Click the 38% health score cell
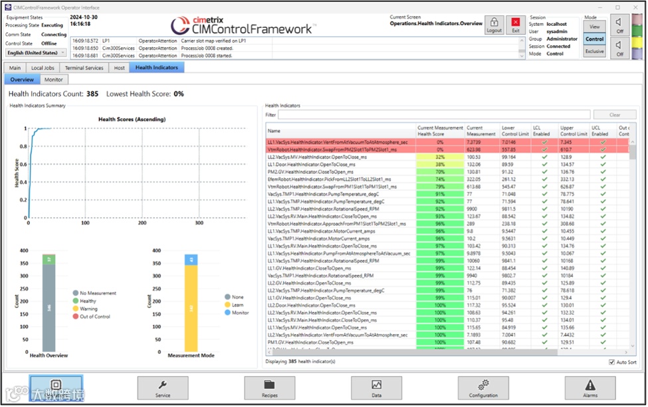This screenshot has height=407, width=648. 440,165
